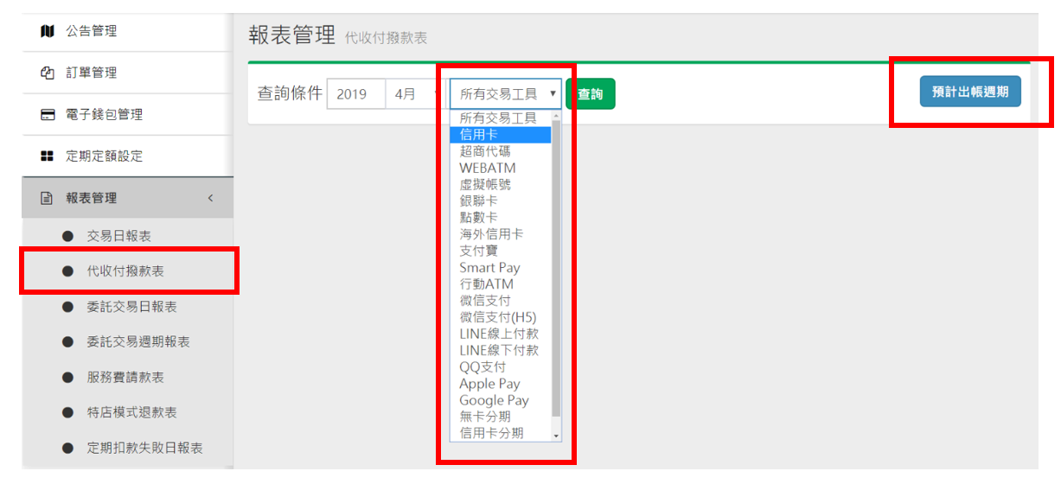
Task: Select 微信支付(H5) option
Action: (x=500, y=317)
